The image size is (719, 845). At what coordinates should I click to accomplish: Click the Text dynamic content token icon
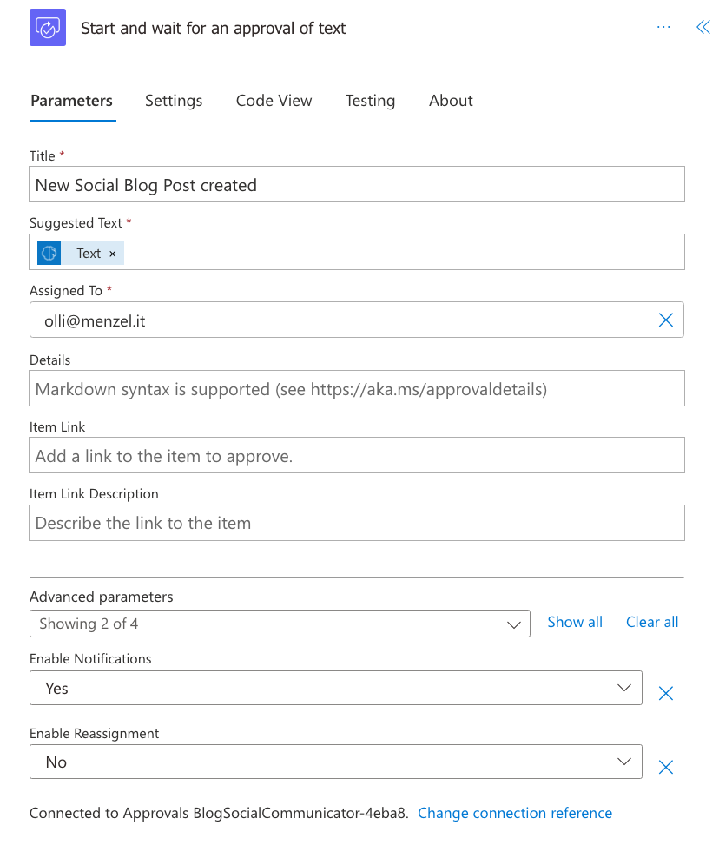point(49,253)
